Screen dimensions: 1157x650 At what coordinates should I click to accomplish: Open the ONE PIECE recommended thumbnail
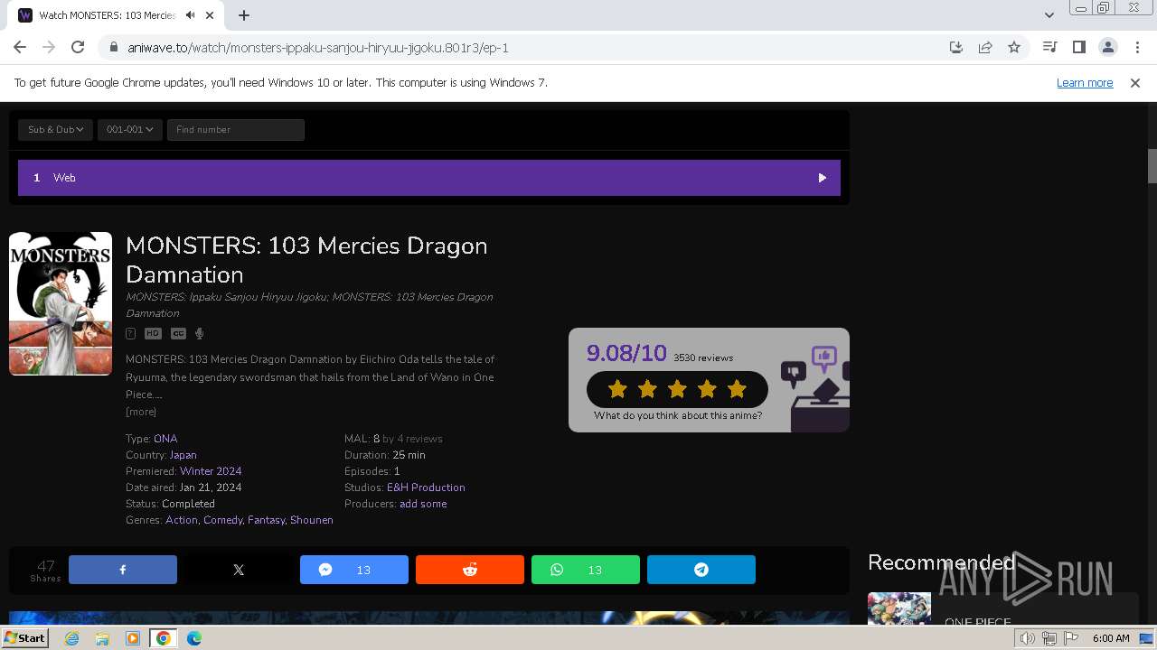(x=899, y=608)
